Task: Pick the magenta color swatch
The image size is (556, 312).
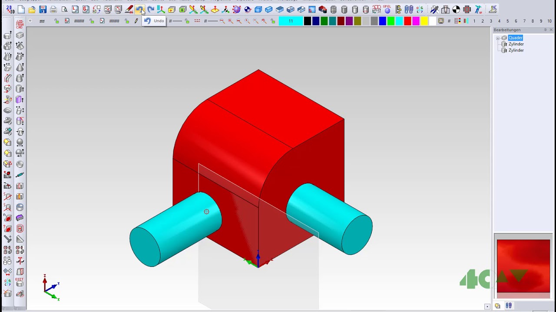Action: coord(416,21)
